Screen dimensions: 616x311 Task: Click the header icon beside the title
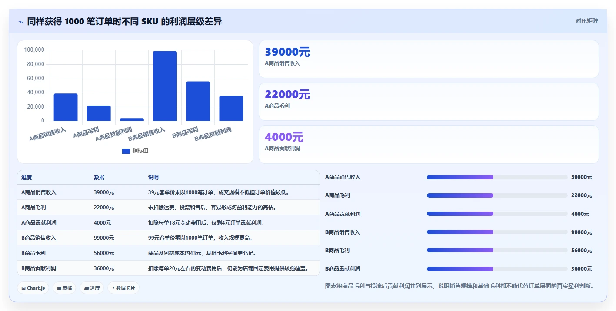[x=21, y=21]
